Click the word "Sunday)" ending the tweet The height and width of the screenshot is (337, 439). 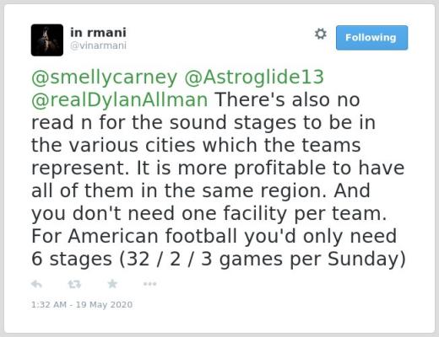pyautogui.click(x=366, y=259)
